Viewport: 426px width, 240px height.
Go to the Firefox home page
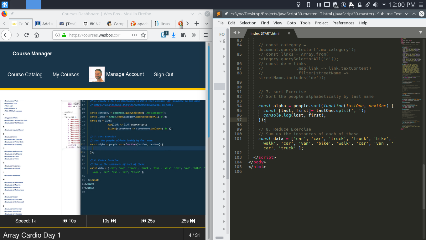[x=37, y=35]
